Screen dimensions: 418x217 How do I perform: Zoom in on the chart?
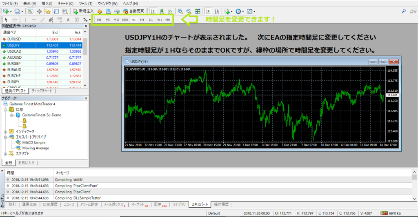click(x=180, y=11)
